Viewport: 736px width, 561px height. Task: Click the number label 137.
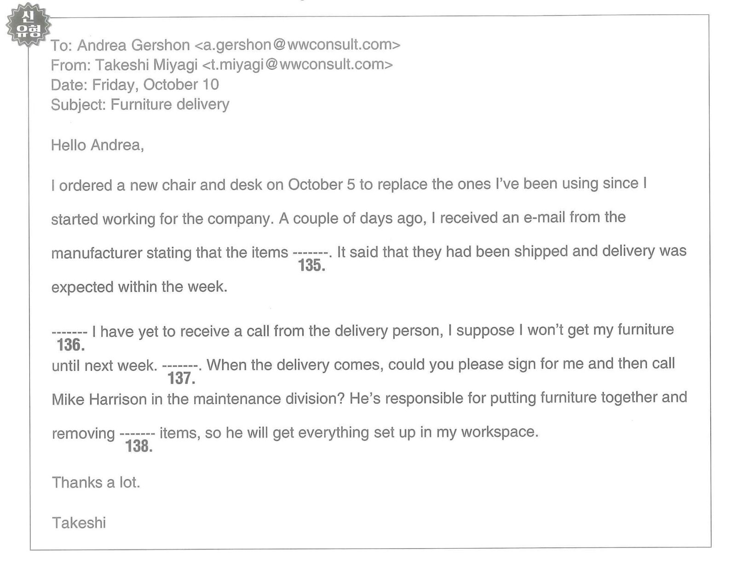point(181,378)
